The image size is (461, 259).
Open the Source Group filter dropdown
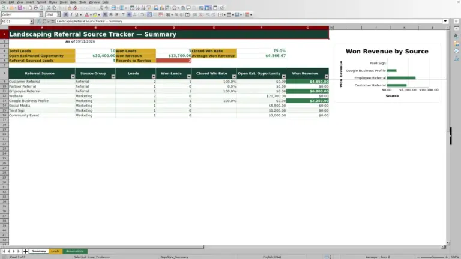tap(113, 76)
